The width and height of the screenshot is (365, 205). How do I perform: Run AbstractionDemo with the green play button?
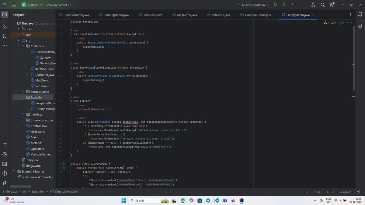(x=275, y=5)
